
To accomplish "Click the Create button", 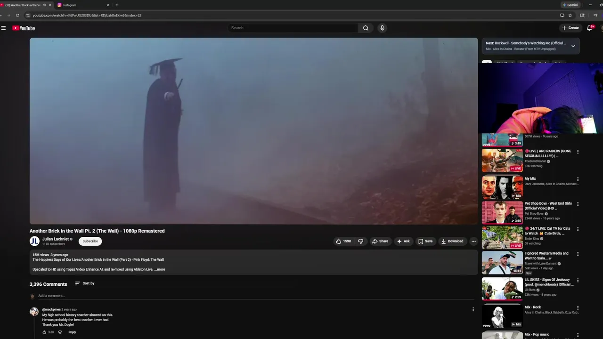I will (570, 28).
